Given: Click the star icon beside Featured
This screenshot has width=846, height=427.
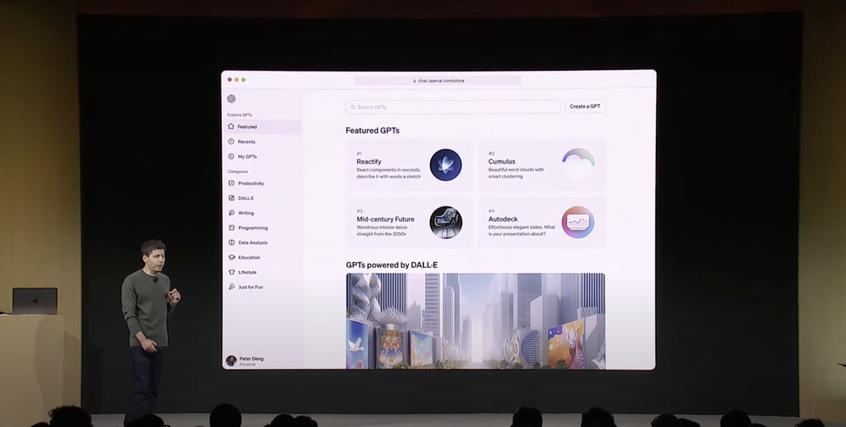Looking at the screenshot, I should 231,127.
